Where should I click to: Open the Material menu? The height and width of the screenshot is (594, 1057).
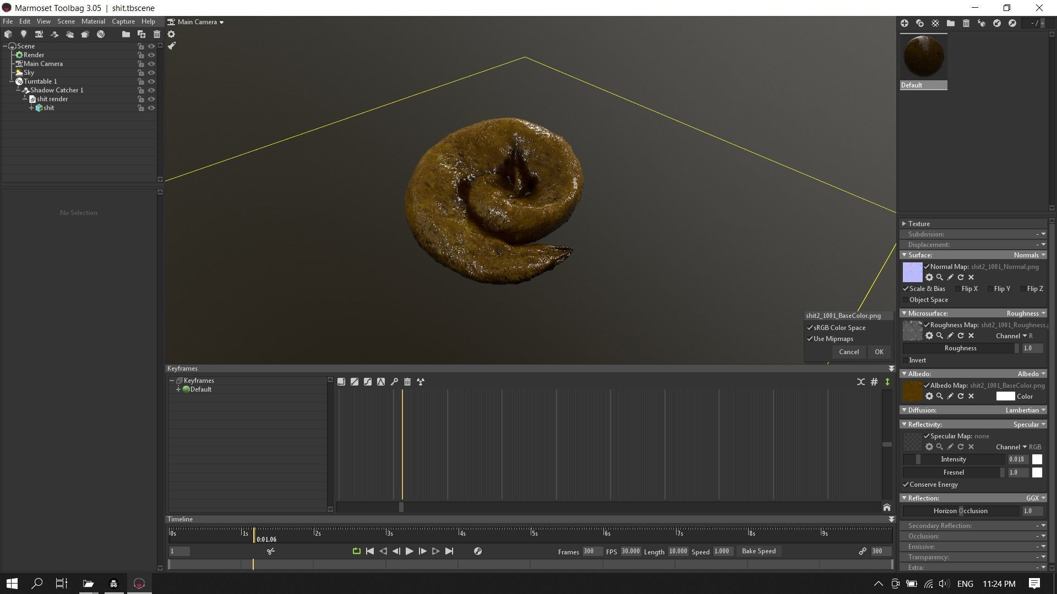[93, 21]
